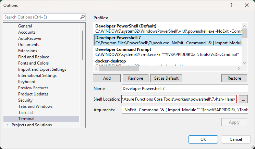
Task: Open Preview Features page
Action: click(33, 88)
